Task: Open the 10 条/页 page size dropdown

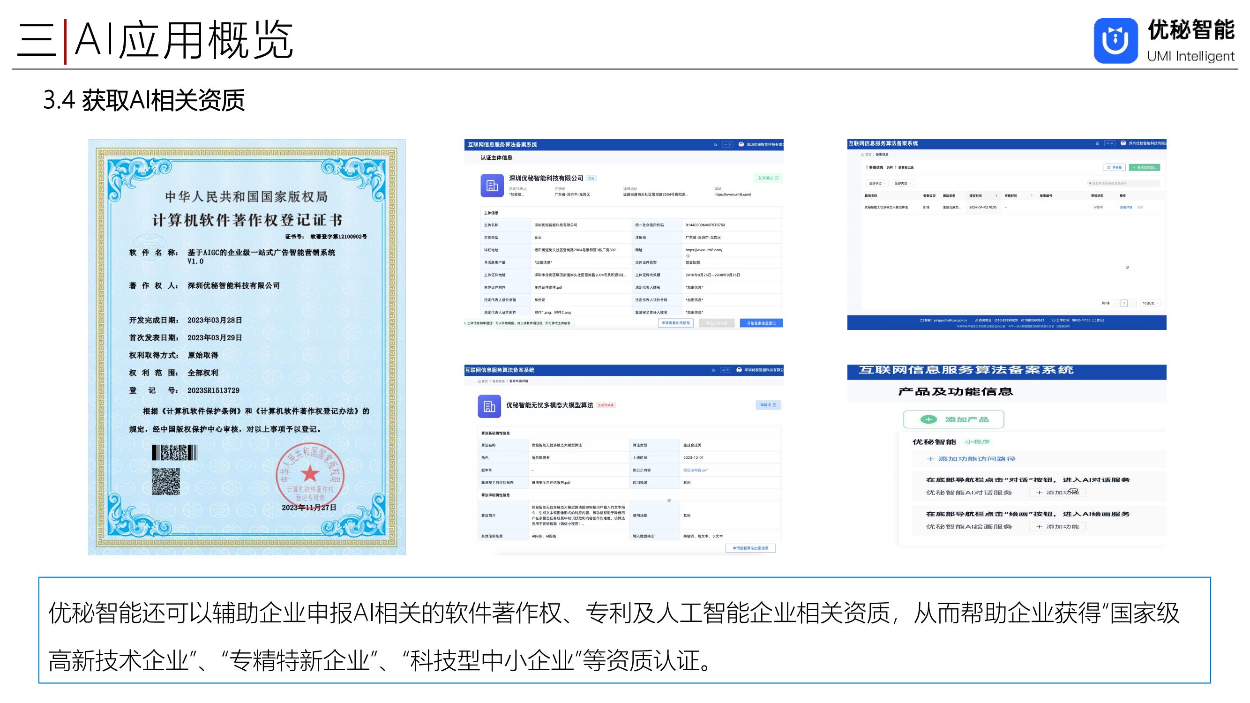Action: point(1151,303)
